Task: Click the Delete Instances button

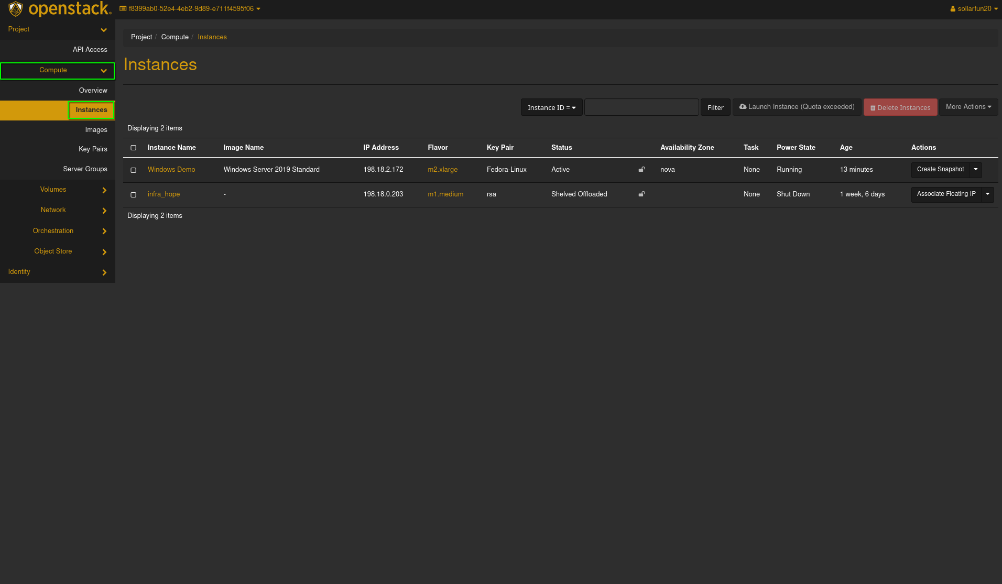Action: (x=900, y=107)
